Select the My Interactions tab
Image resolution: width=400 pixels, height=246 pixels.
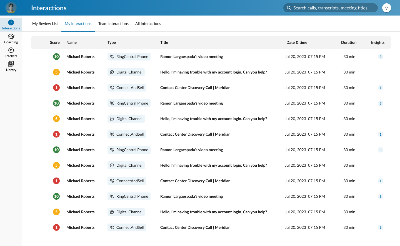(x=78, y=24)
